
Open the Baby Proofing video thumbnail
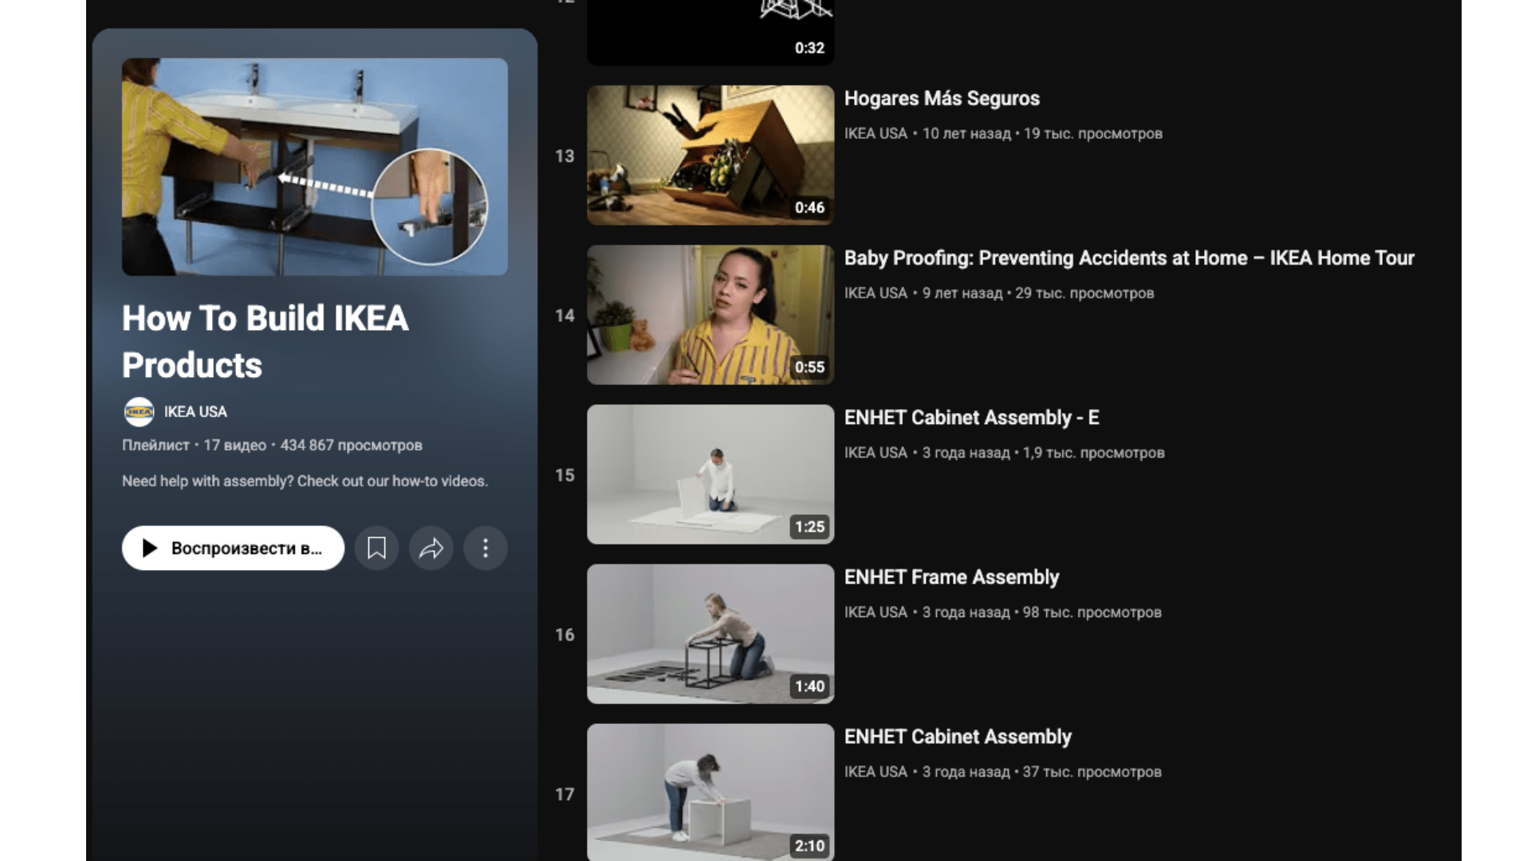coord(710,314)
